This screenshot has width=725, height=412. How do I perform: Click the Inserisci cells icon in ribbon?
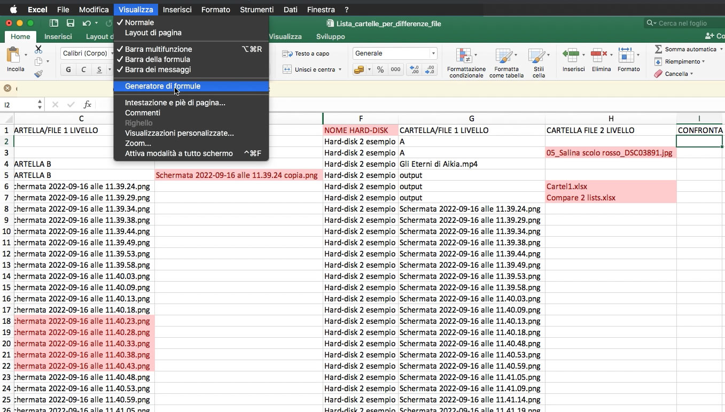pyautogui.click(x=571, y=55)
